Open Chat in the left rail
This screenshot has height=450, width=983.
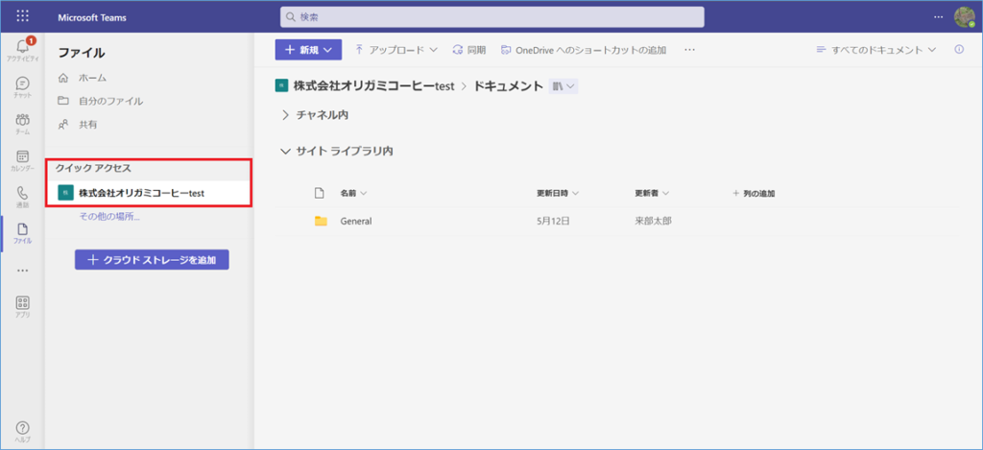[22, 86]
